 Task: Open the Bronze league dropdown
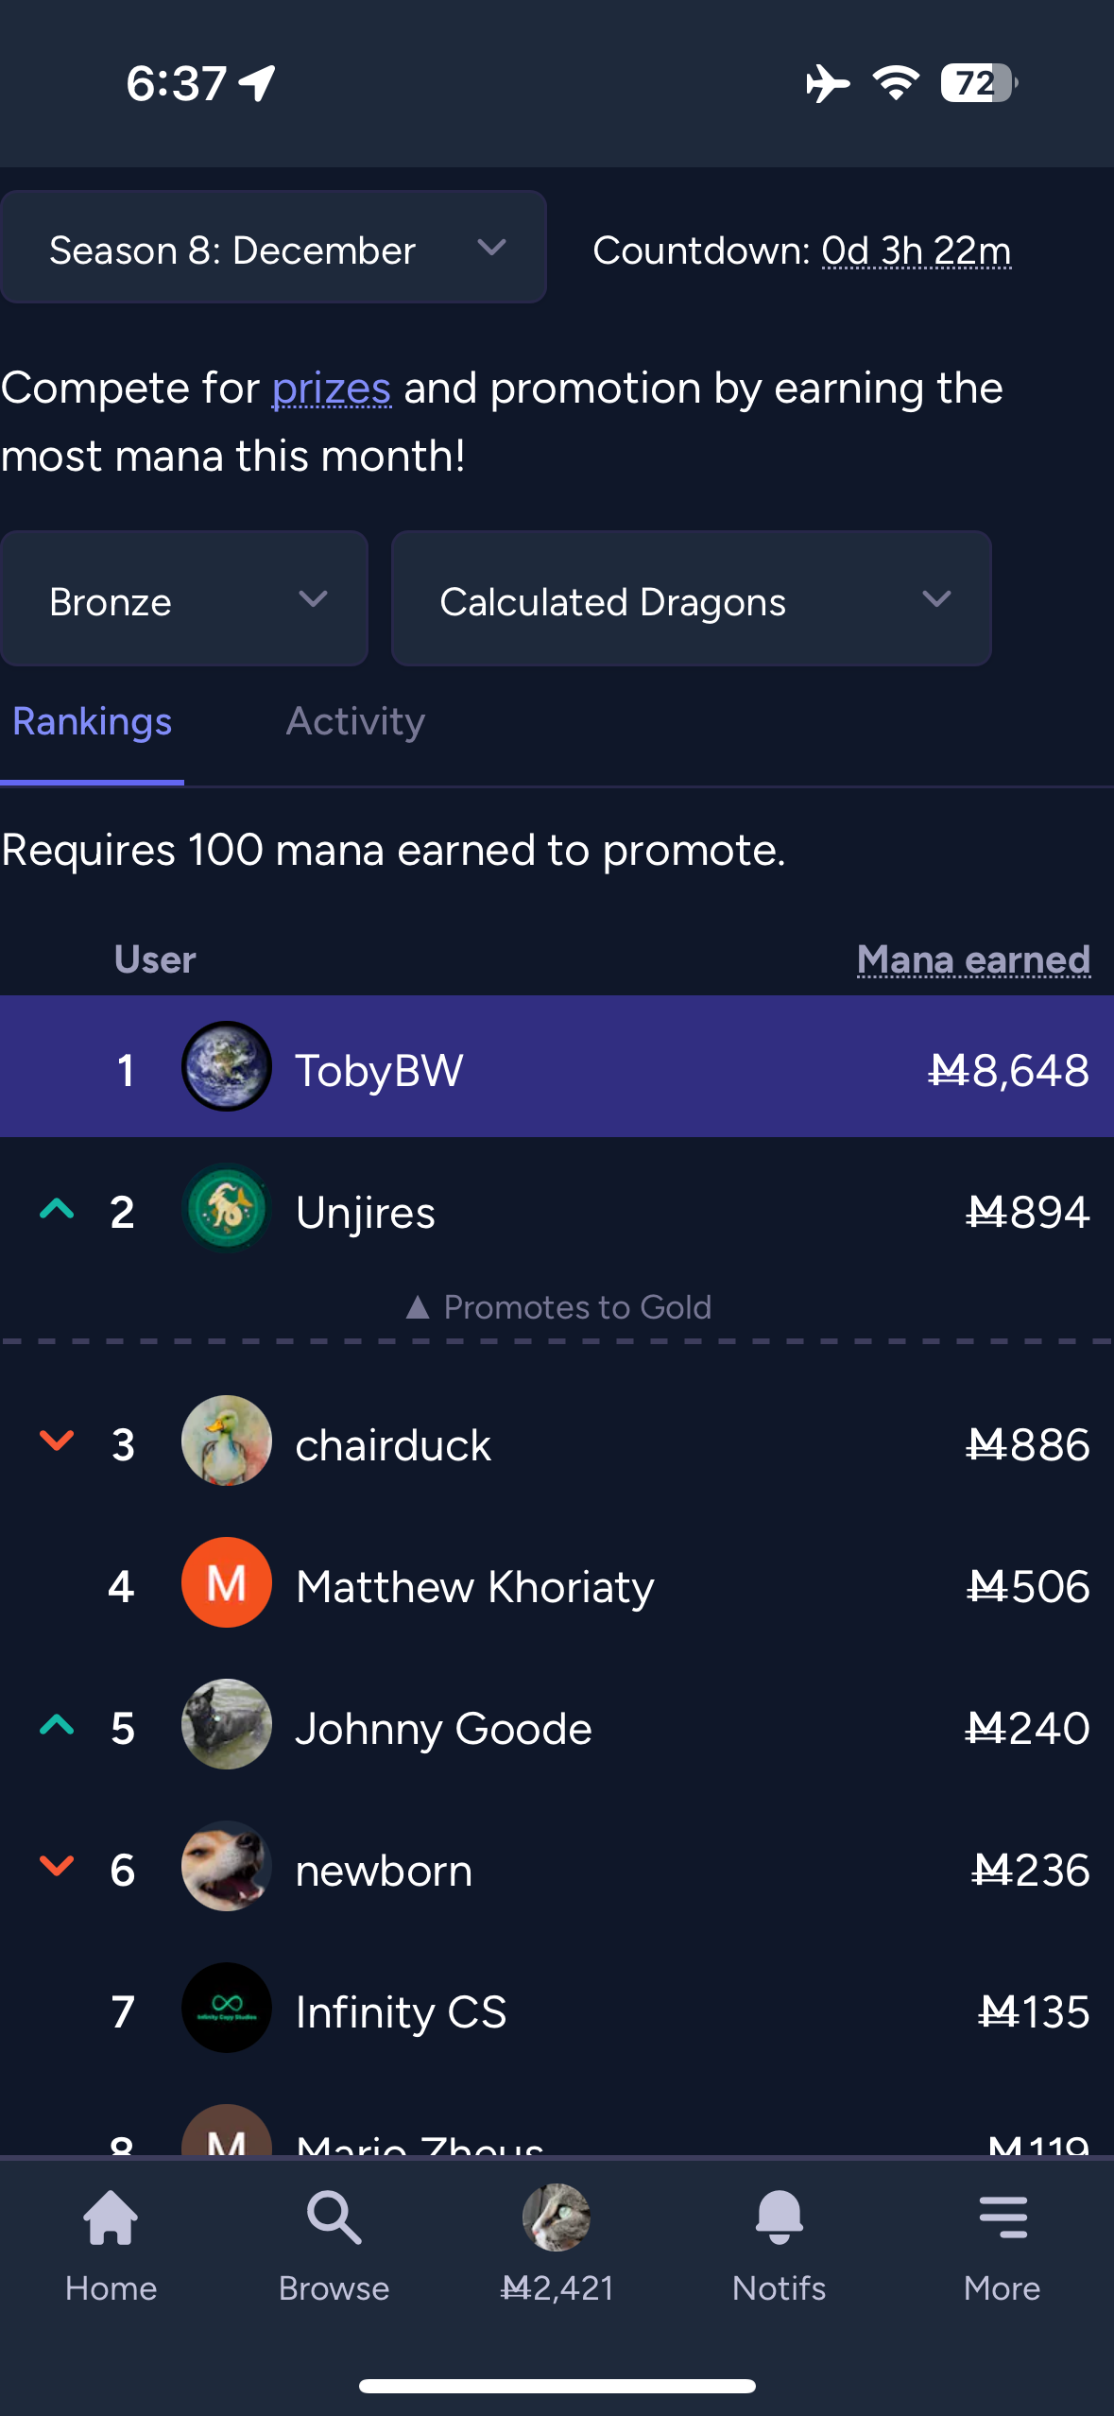click(184, 599)
